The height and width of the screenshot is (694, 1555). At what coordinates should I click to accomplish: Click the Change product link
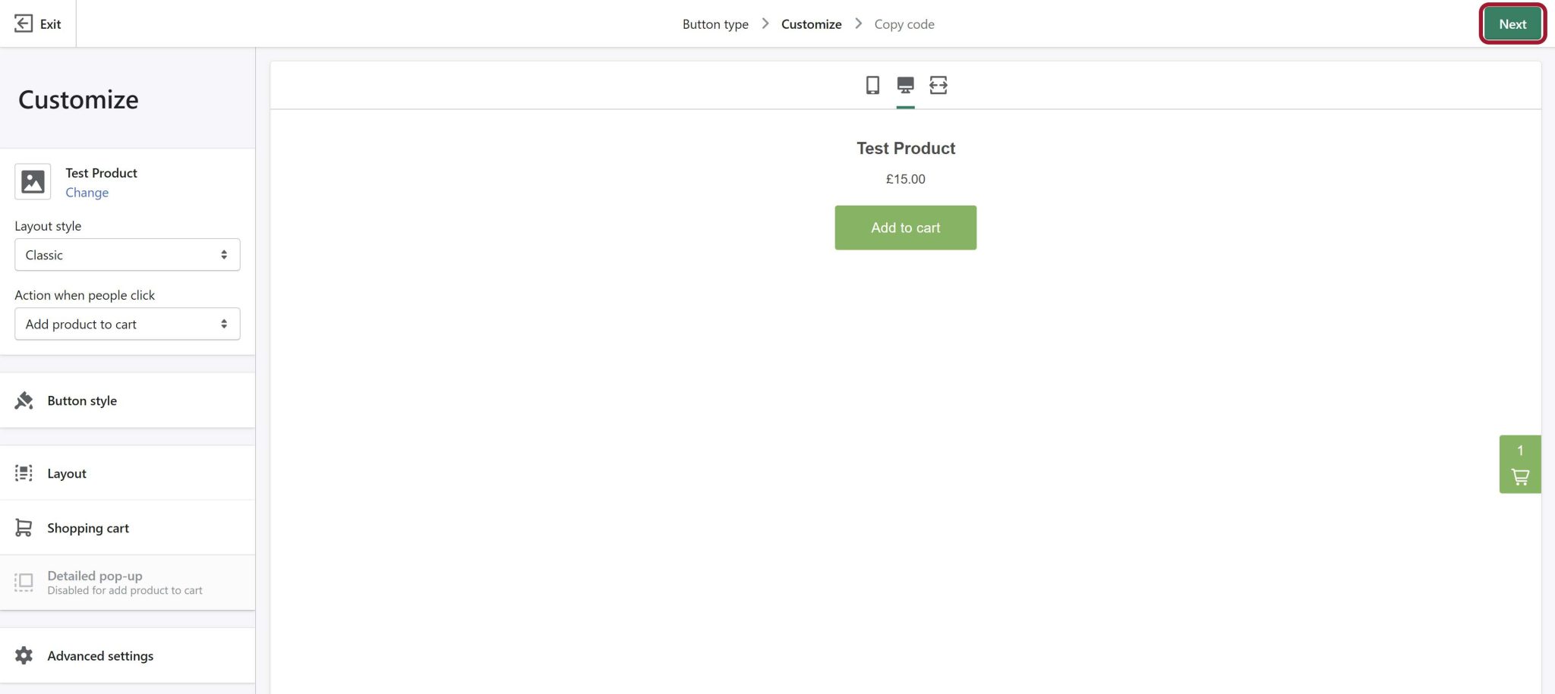pyautogui.click(x=87, y=193)
